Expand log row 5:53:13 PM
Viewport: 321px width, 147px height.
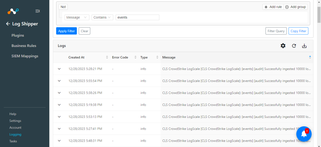[59, 117]
